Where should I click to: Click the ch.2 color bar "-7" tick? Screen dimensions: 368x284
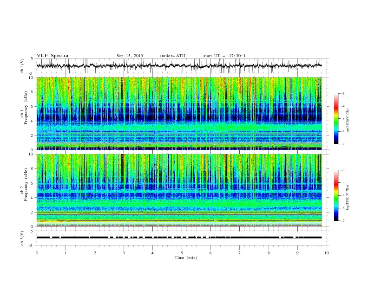click(343, 221)
